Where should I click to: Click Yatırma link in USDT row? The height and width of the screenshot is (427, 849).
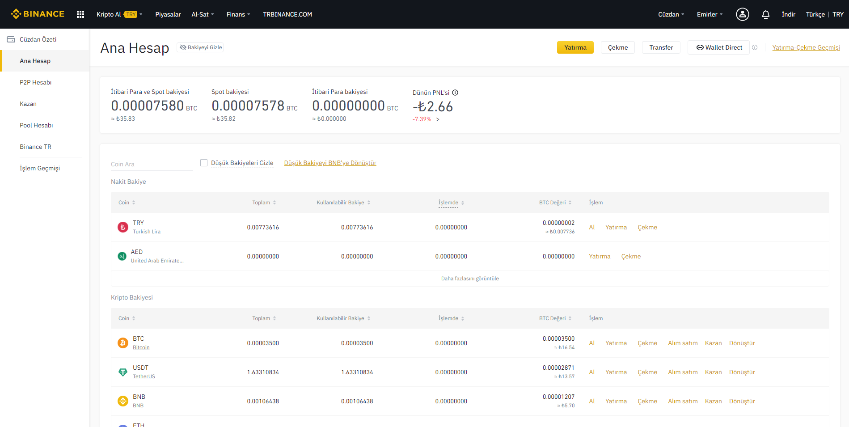[x=616, y=372]
